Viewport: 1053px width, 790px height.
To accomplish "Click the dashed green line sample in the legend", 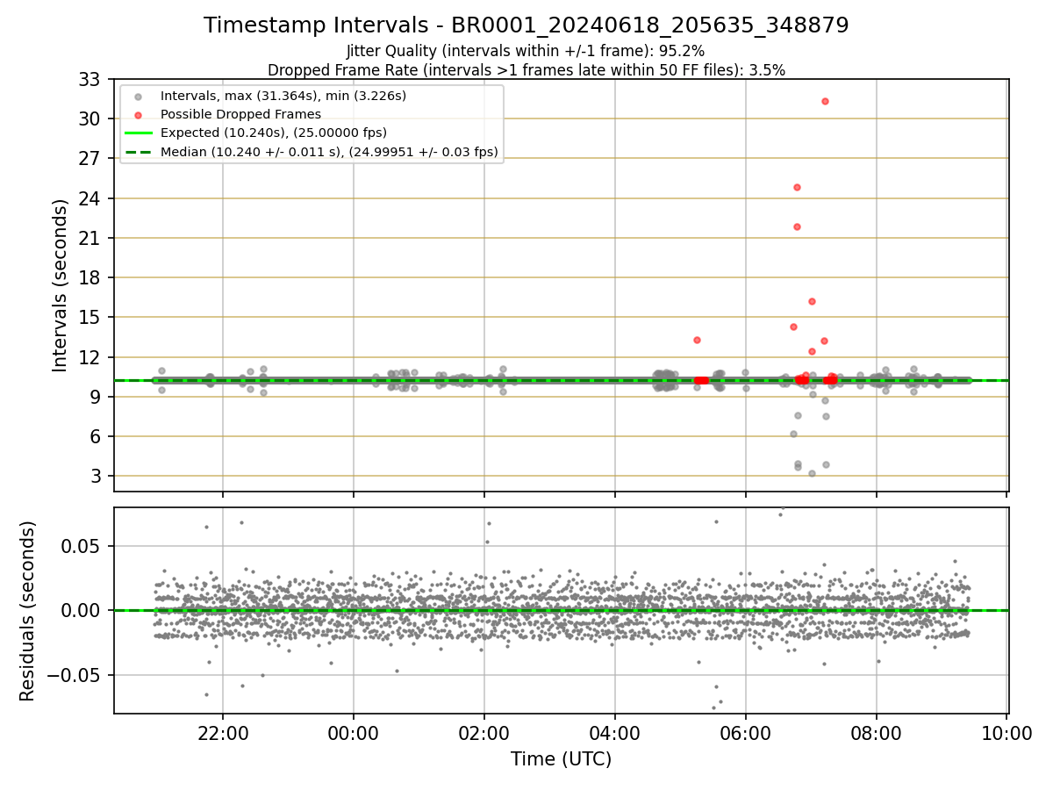I will (138, 153).
